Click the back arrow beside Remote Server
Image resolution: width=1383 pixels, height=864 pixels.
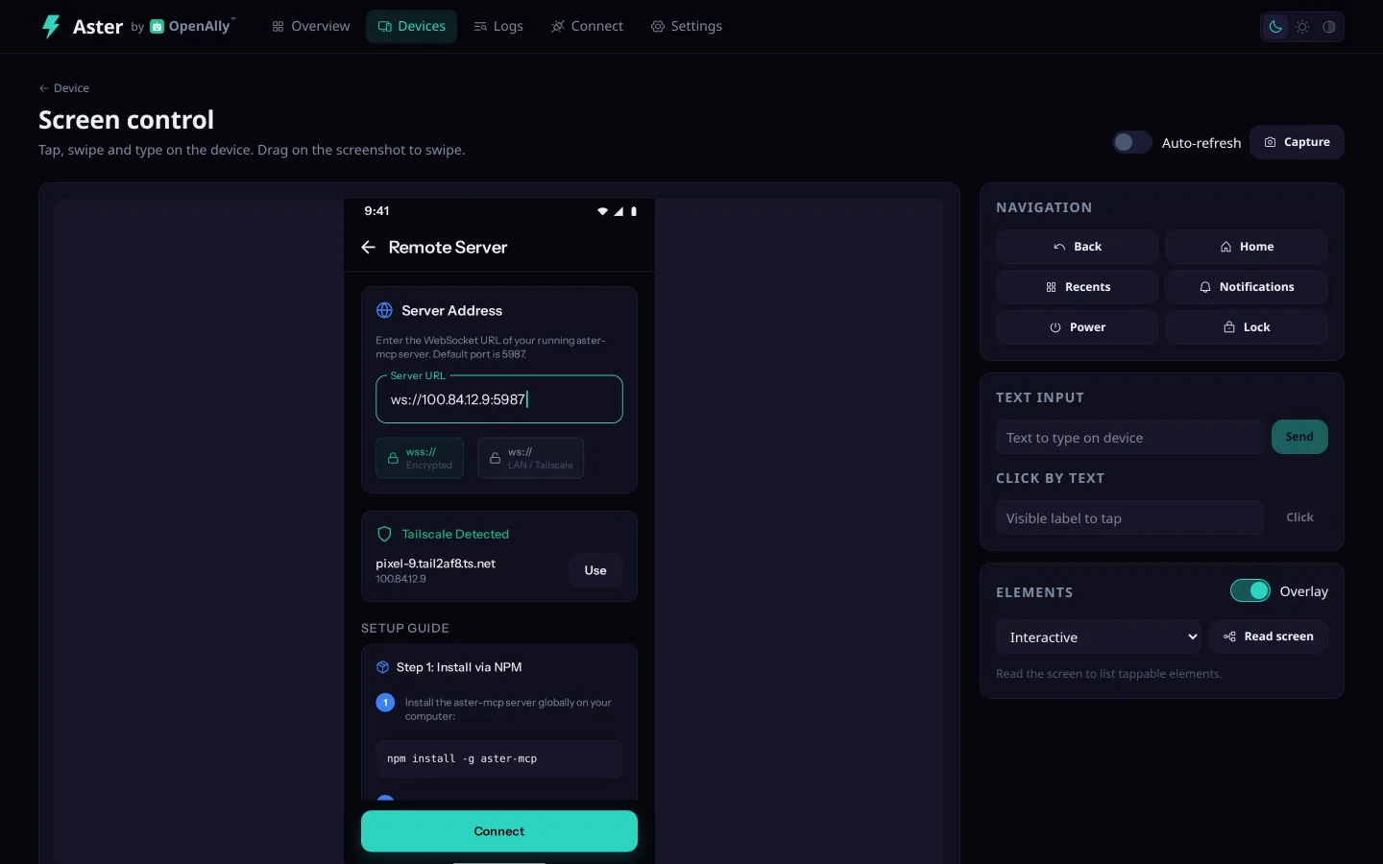pos(368,248)
